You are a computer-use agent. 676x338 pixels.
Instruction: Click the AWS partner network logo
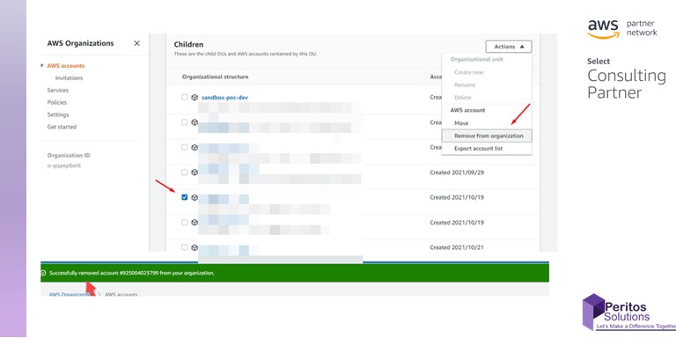click(x=622, y=28)
